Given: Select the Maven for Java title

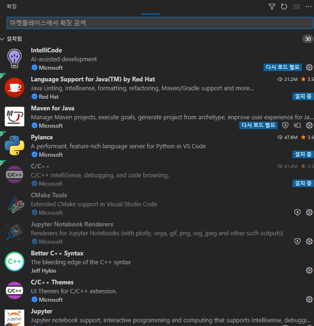Looking at the screenshot, I should 52,109.
